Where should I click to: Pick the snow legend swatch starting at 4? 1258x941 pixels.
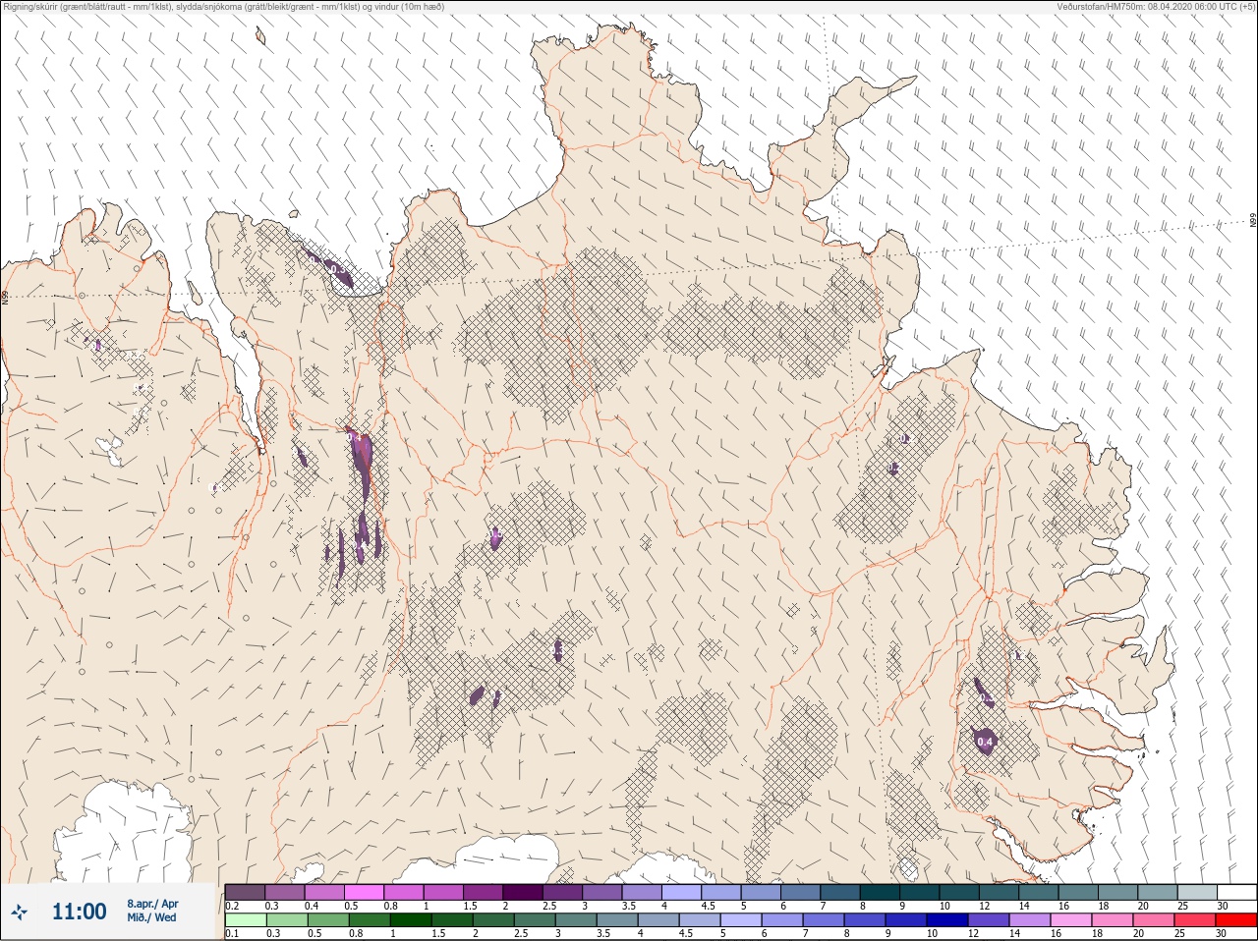681,892
